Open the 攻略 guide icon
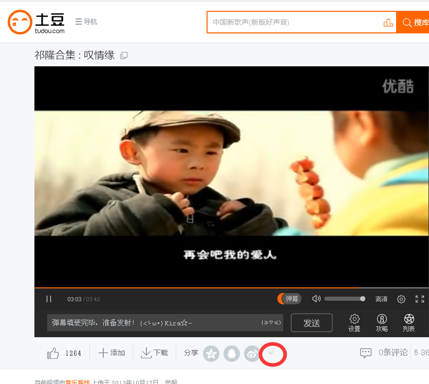The width and height of the screenshot is (429, 384). 382,323
